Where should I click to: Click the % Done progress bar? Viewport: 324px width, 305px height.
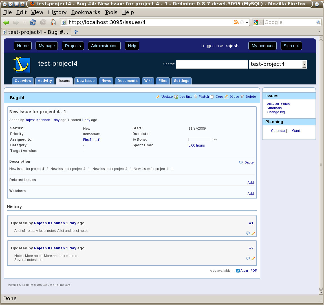tap(200, 140)
